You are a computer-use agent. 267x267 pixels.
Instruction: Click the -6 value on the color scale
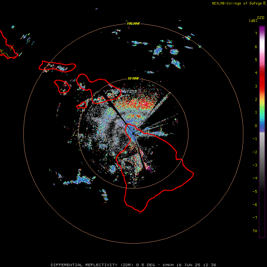(255, 205)
